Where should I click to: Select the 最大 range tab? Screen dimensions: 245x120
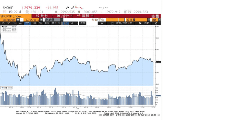[x=47, y=23]
